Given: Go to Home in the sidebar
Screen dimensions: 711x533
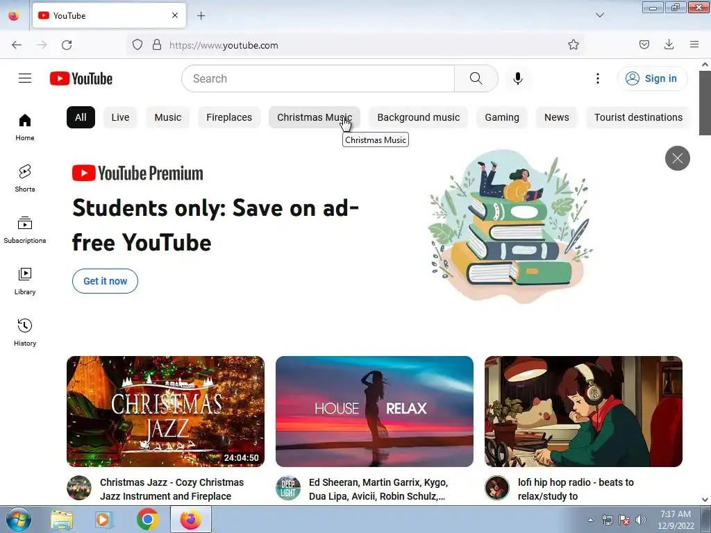Looking at the screenshot, I should (25, 128).
